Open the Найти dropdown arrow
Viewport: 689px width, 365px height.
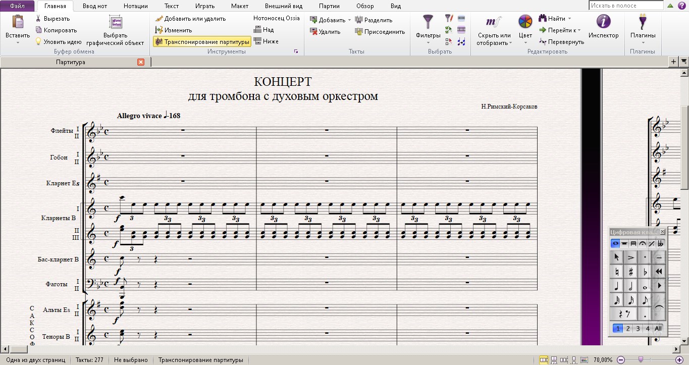point(569,19)
